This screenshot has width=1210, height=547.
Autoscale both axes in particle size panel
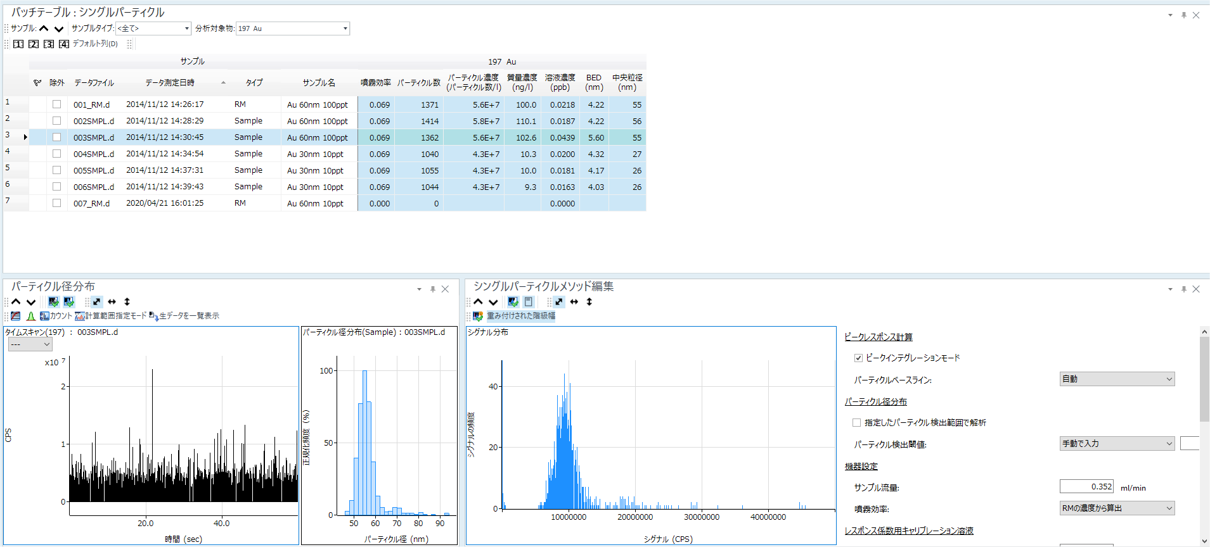point(96,302)
